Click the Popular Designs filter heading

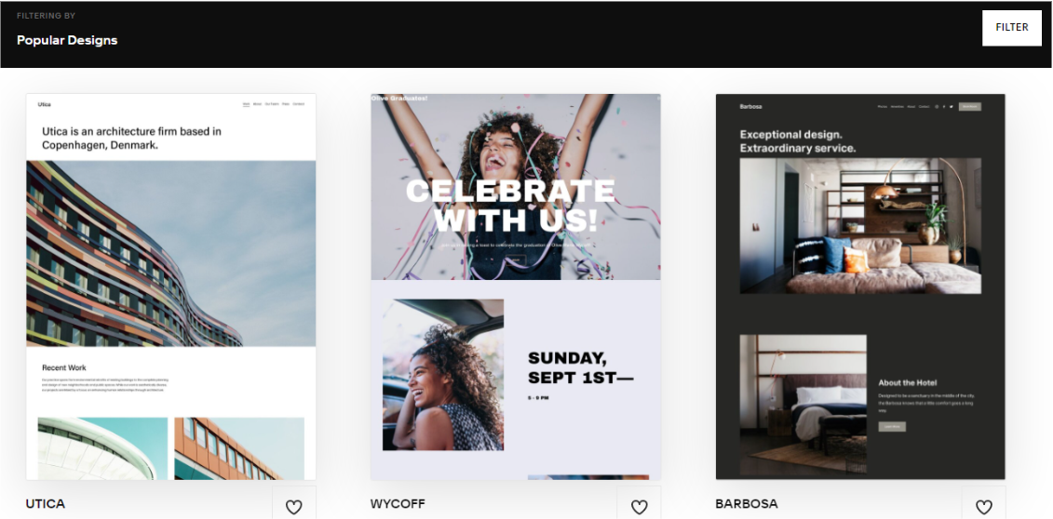(67, 40)
